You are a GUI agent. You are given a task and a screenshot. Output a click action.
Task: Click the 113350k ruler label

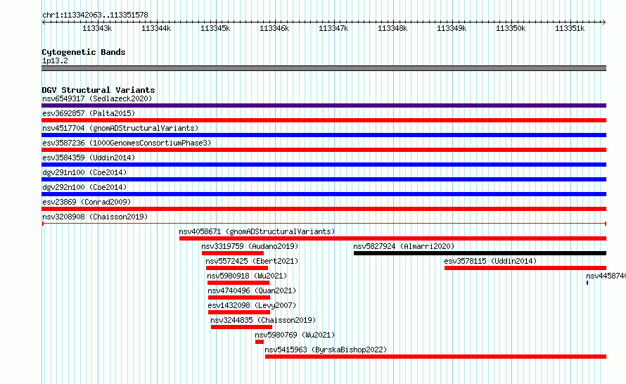pos(511,28)
